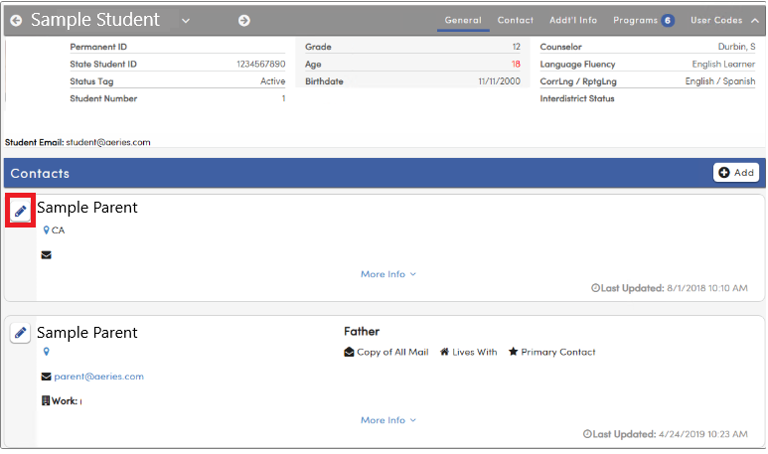Add a new contact with Add button
The height and width of the screenshot is (454, 768).
tap(735, 173)
